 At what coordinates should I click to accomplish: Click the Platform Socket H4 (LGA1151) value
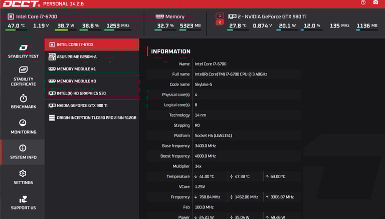213,135
